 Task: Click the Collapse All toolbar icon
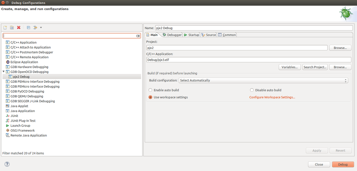29,28
